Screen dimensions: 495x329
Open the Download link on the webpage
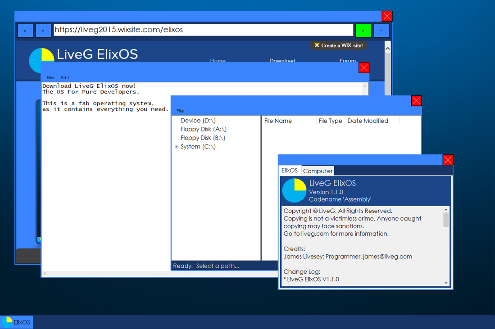point(282,60)
